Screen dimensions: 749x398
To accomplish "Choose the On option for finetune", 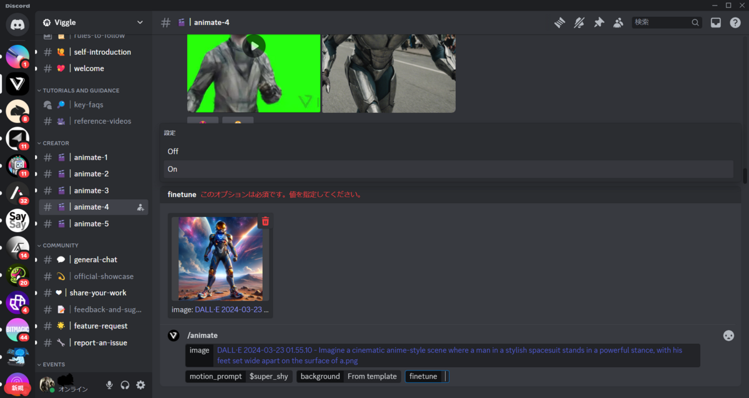I will pos(448,169).
